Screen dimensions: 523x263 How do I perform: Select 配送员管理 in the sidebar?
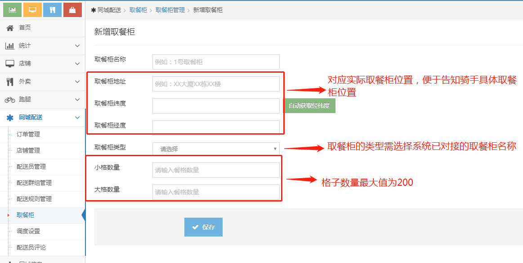click(x=31, y=167)
